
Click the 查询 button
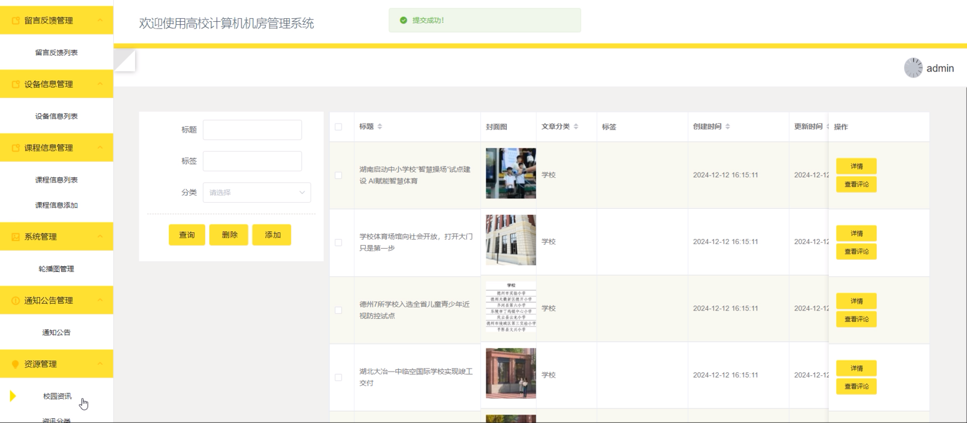coord(187,235)
